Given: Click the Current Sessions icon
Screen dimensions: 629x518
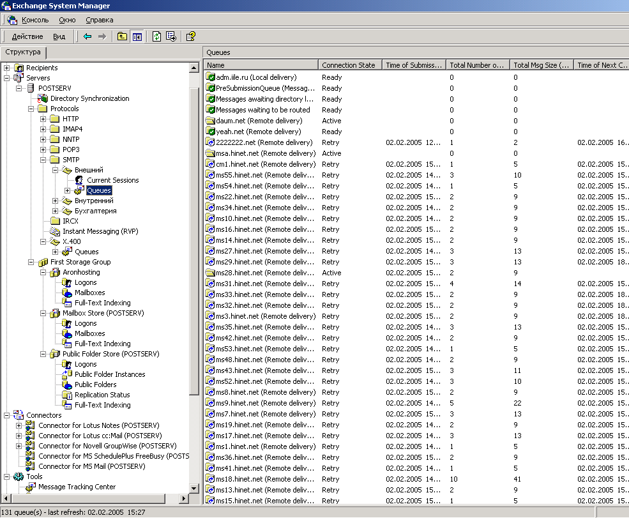Looking at the screenshot, I should (x=79, y=180).
